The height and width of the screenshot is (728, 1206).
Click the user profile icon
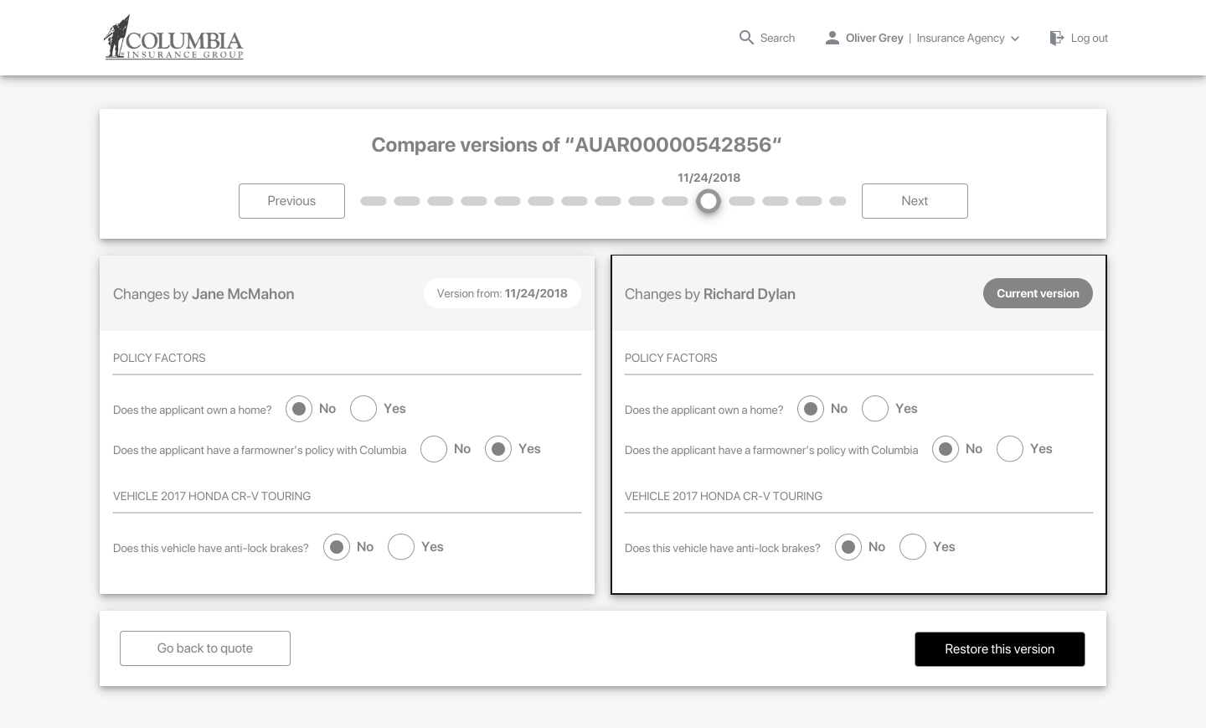tap(832, 38)
